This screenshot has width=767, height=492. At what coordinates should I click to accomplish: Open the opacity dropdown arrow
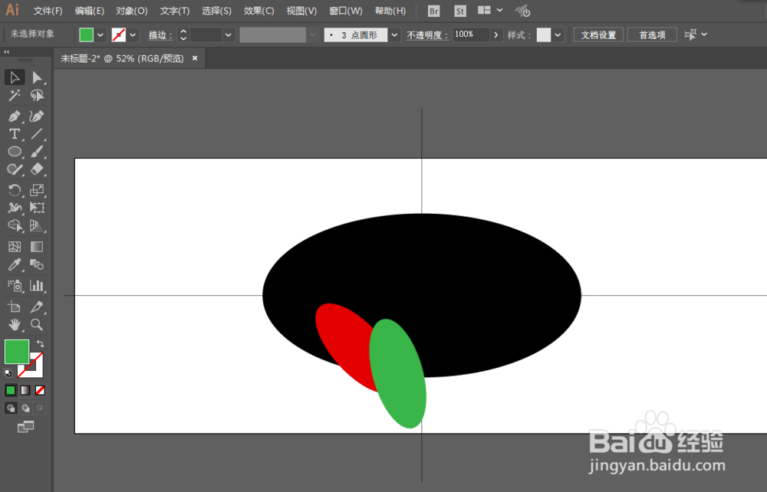[x=496, y=34]
